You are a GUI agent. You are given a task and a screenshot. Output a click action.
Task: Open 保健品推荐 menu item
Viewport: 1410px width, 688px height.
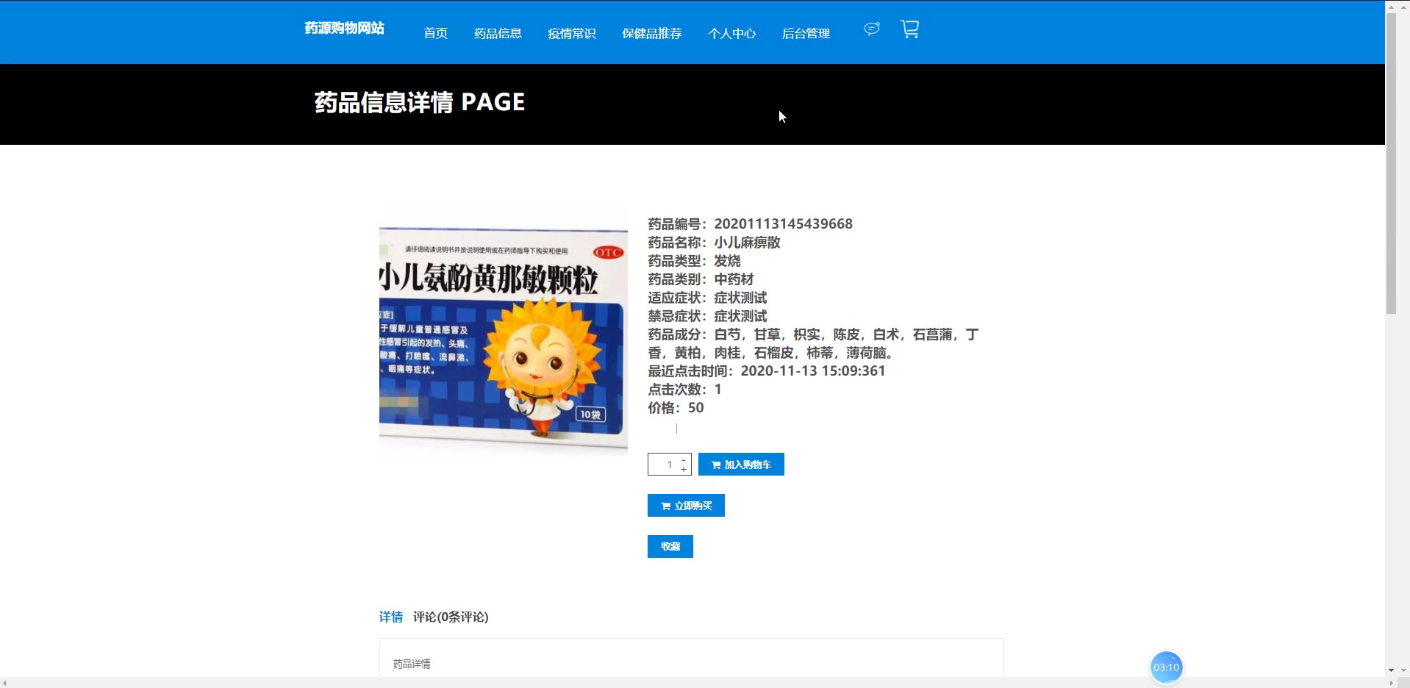click(x=651, y=33)
